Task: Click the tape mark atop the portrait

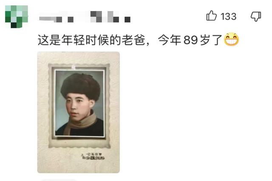Action: (74, 67)
